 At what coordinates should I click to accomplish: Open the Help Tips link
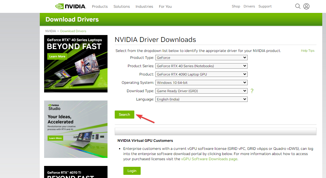click(308, 51)
